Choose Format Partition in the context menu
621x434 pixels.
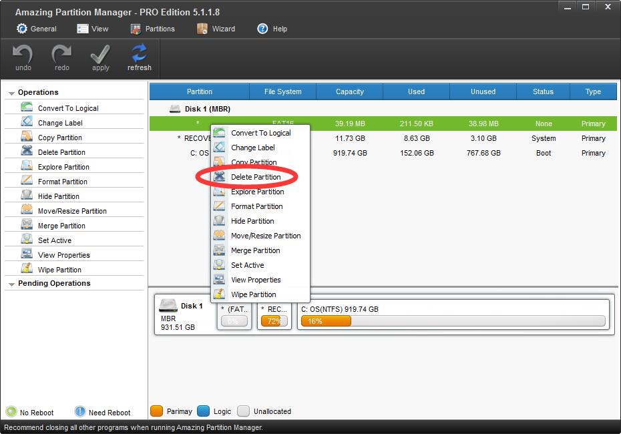260,206
